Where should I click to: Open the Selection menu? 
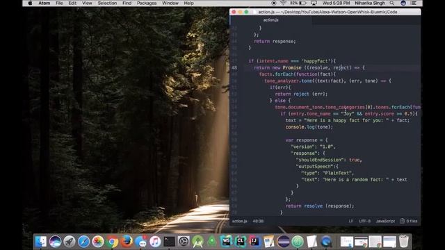(x=107, y=3)
